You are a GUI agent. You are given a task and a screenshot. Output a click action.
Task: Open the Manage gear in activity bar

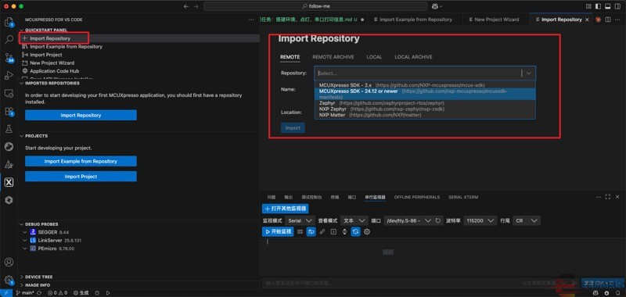(x=9, y=280)
